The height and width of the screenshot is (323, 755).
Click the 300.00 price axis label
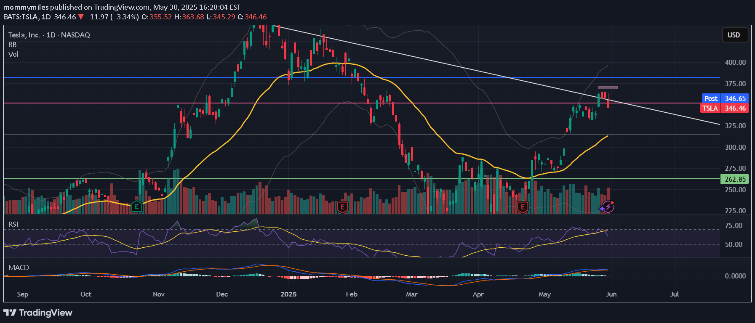tap(735, 147)
